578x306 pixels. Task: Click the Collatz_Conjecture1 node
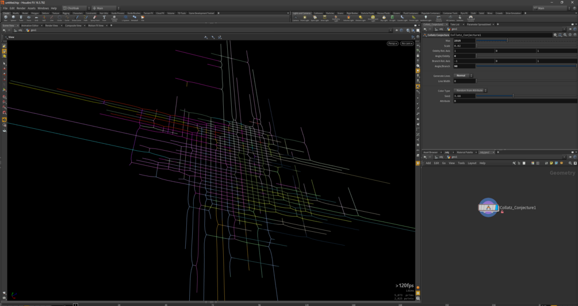488,208
